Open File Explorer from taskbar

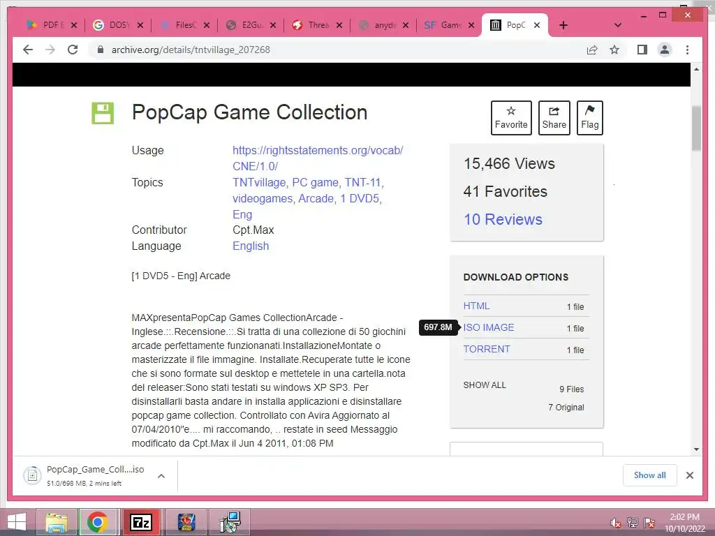(56, 522)
